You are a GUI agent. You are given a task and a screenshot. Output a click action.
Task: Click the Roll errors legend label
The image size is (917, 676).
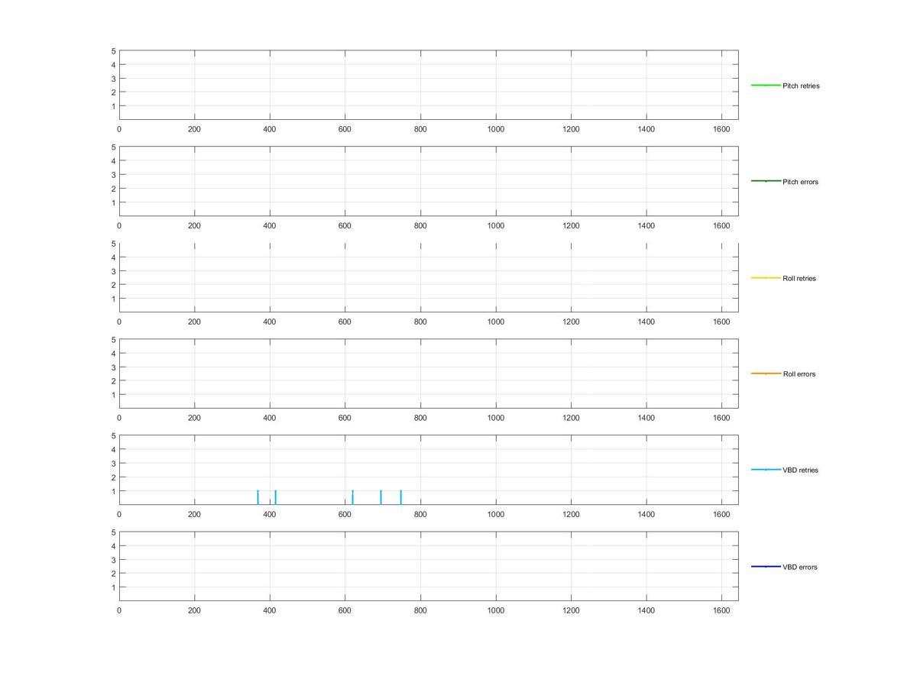[x=799, y=374]
